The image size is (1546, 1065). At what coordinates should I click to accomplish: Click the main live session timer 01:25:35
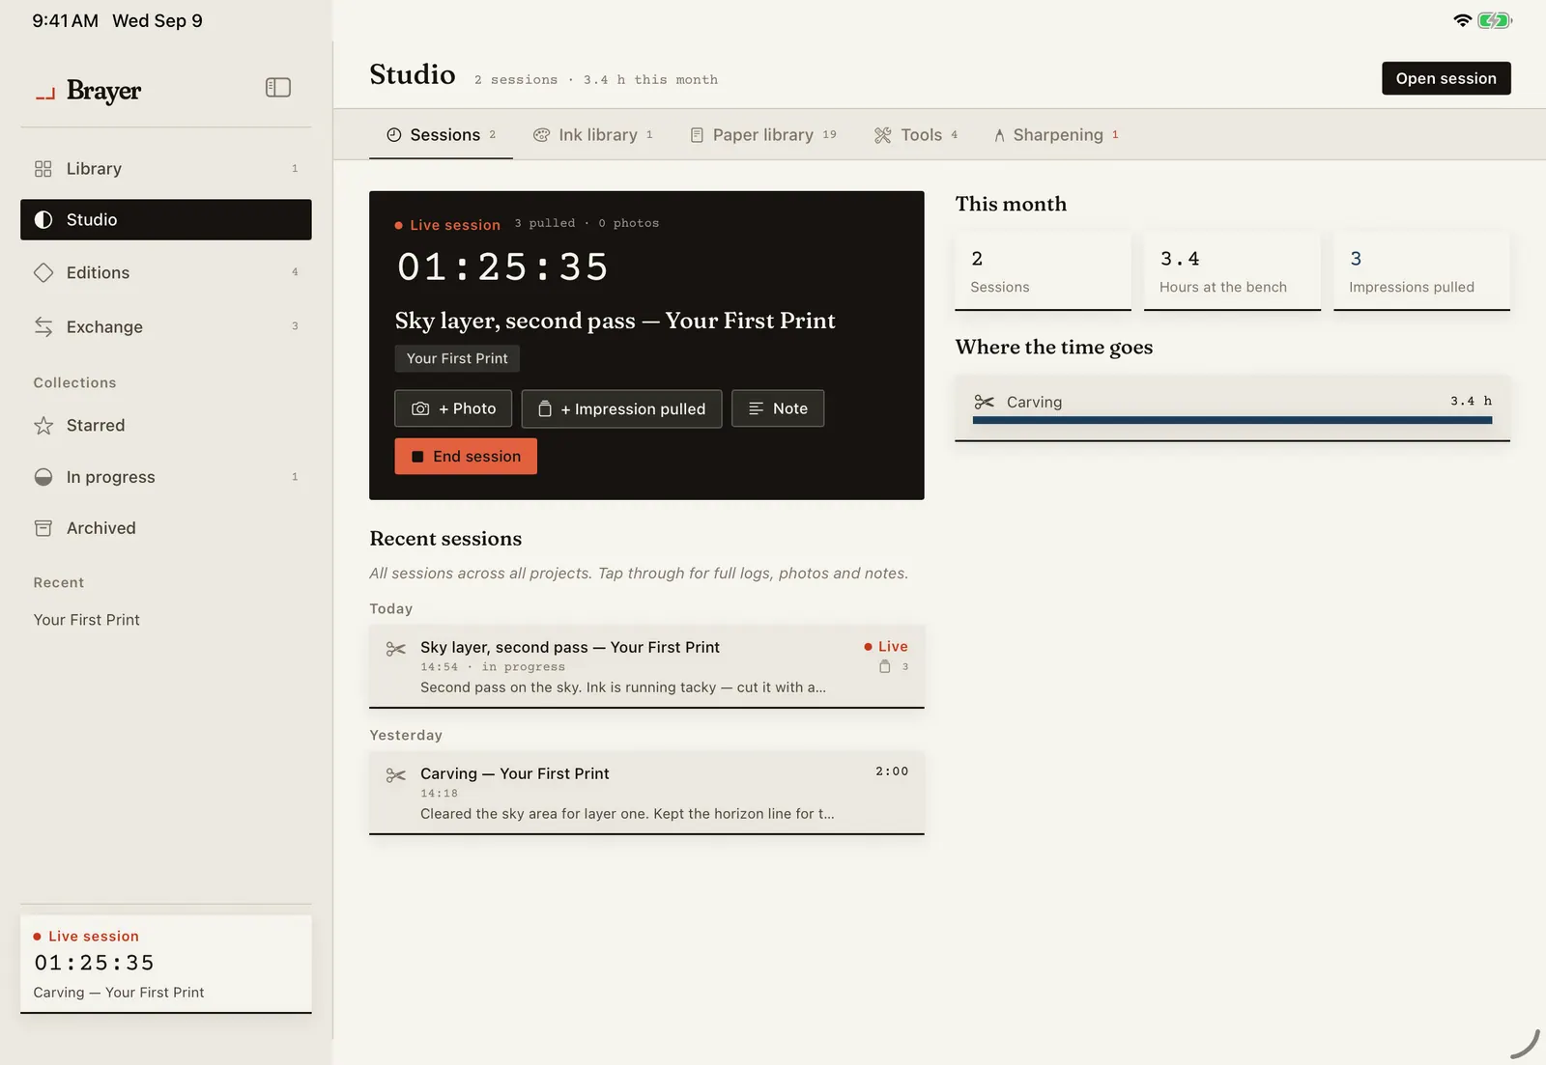[503, 267]
